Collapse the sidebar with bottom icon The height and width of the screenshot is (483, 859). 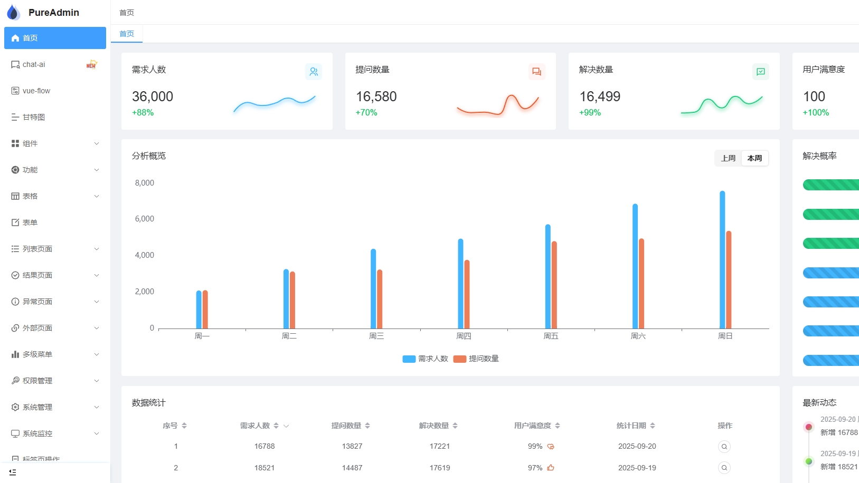click(13, 472)
